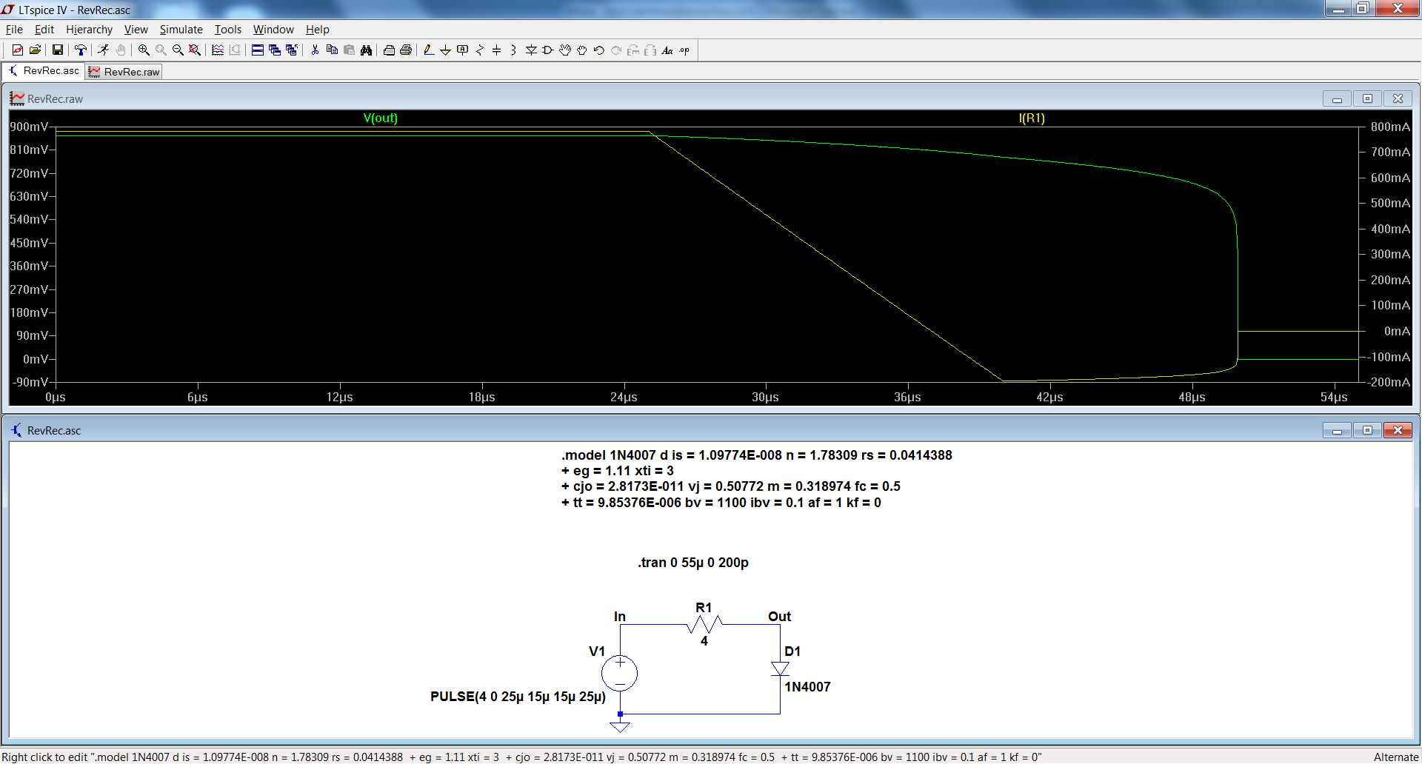
Task: Open the Window menu
Action: pos(273,30)
